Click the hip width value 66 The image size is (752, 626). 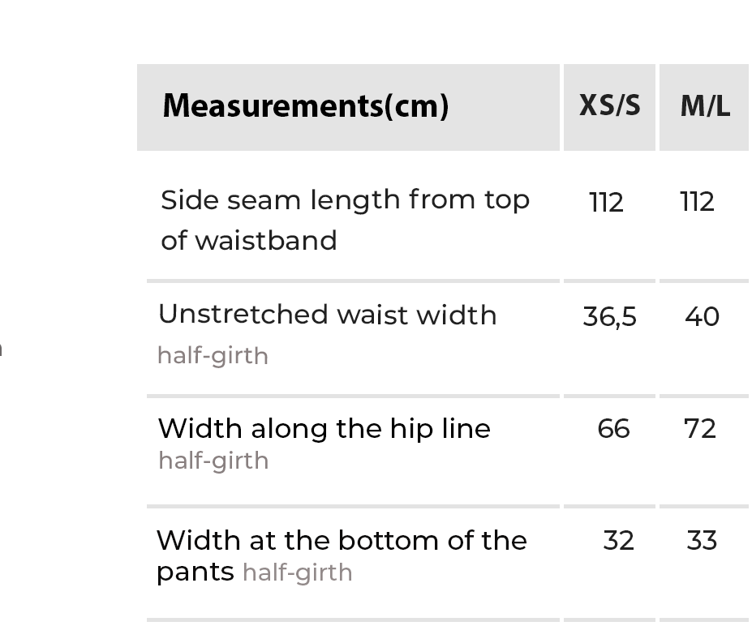pos(613,428)
